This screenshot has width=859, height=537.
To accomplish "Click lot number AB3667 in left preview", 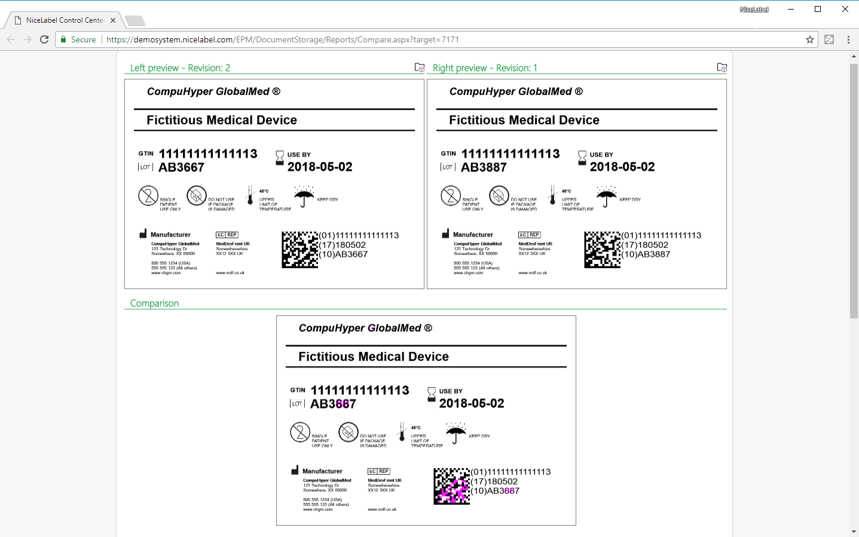I will coord(181,167).
